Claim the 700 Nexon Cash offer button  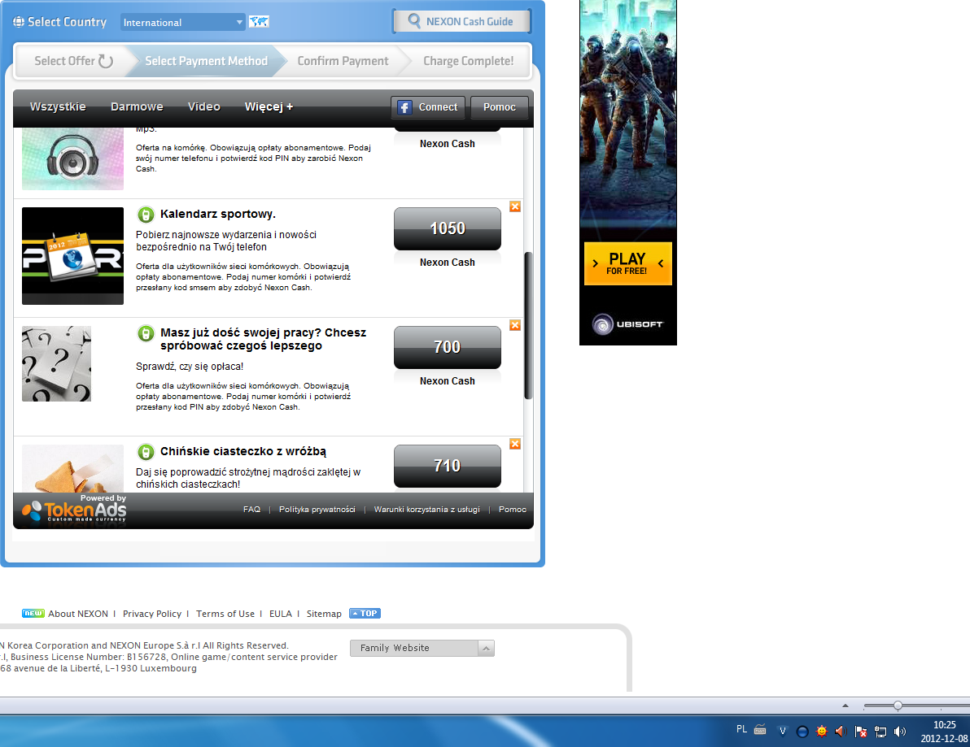[448, 347]
